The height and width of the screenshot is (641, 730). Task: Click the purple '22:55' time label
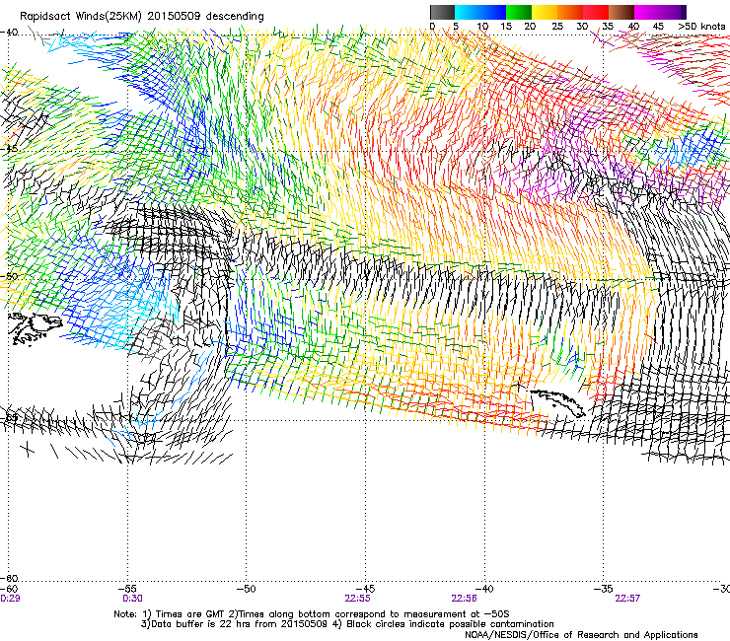(x=357, y=599)
